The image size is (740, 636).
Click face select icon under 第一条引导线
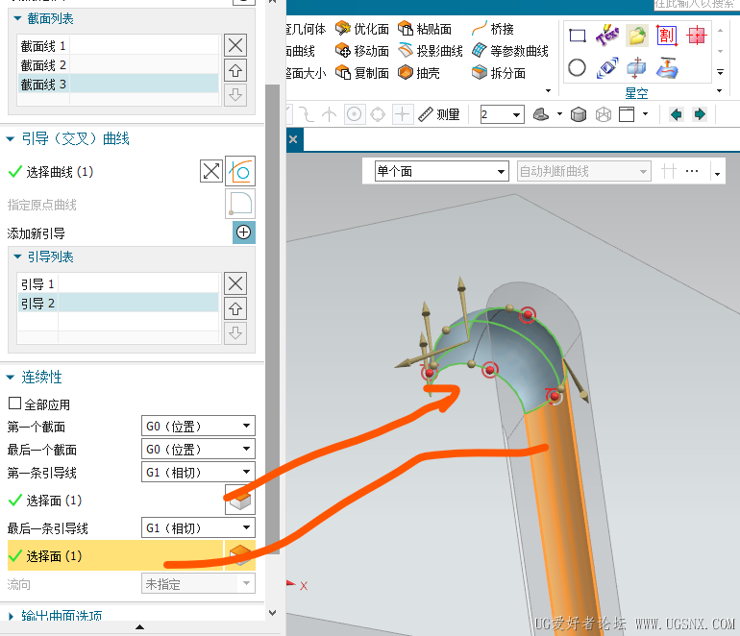(x=240, y=501)
